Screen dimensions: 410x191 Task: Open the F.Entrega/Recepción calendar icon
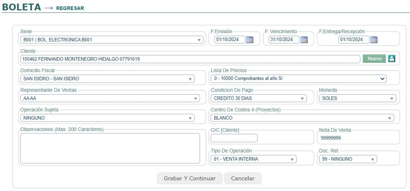374,40
